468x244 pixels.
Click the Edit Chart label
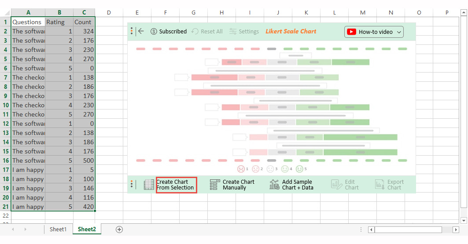click(352, 185)
